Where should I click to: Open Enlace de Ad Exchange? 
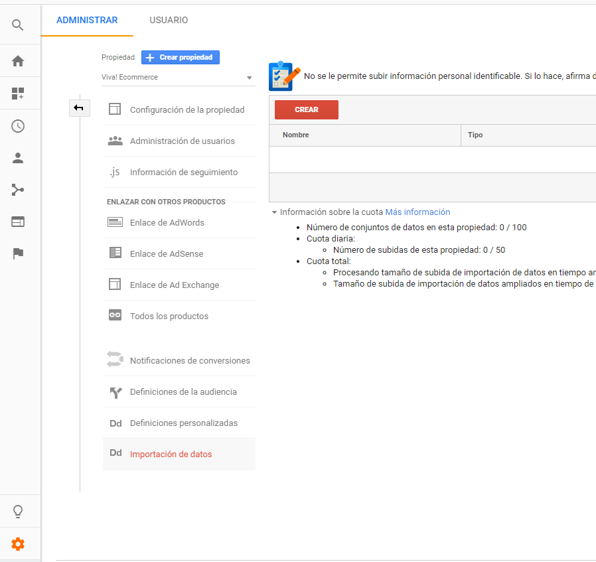pos(179,285)
